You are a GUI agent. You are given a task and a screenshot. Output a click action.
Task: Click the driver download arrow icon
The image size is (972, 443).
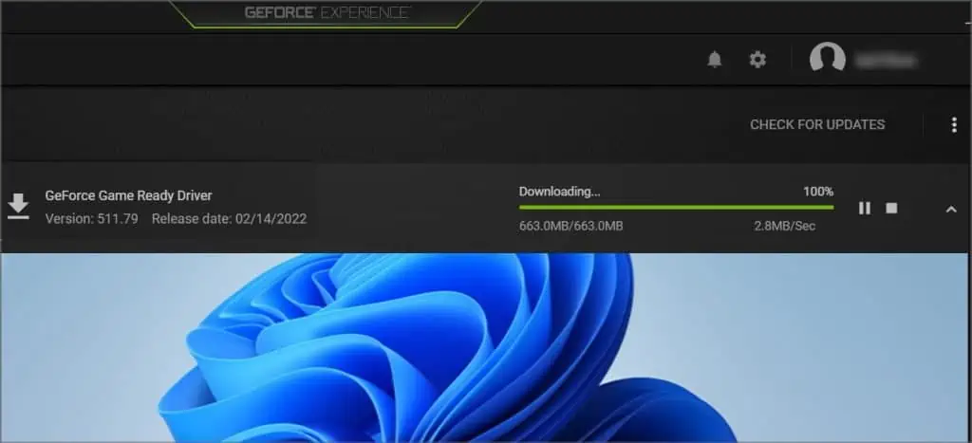[x=19, y=206]
